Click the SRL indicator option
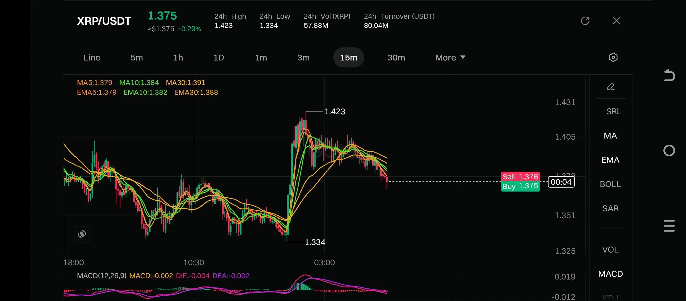This screenshot has height=301, width=686. [x=613, y=111]
